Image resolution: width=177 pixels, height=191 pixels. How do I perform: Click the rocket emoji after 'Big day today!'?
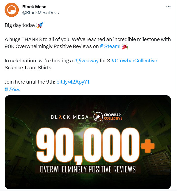pos(40,25)
